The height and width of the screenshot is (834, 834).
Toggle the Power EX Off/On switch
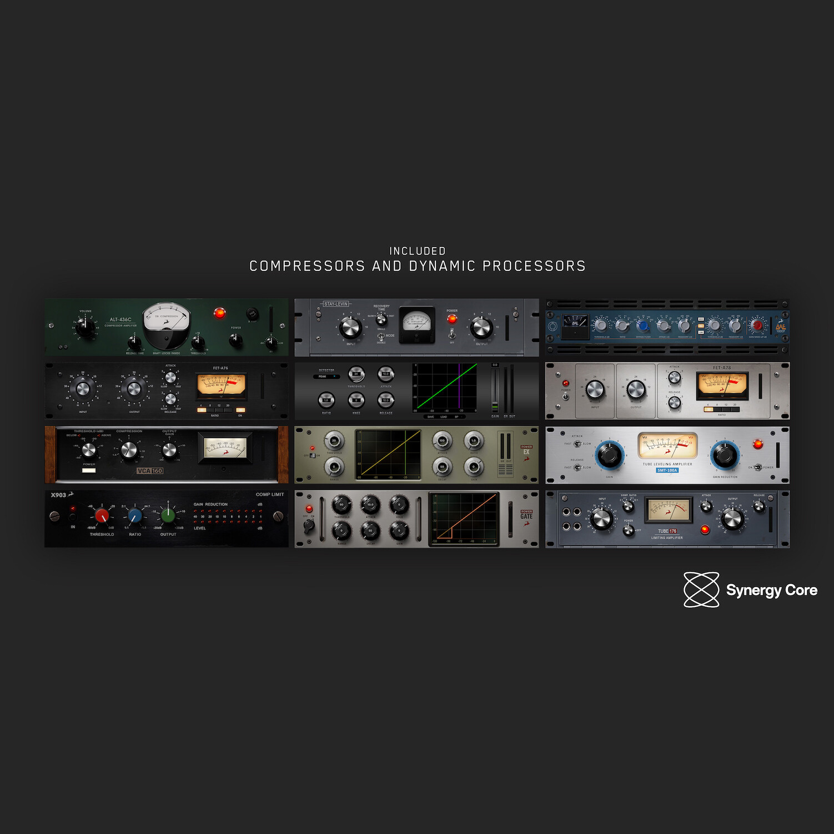[313, 455]
